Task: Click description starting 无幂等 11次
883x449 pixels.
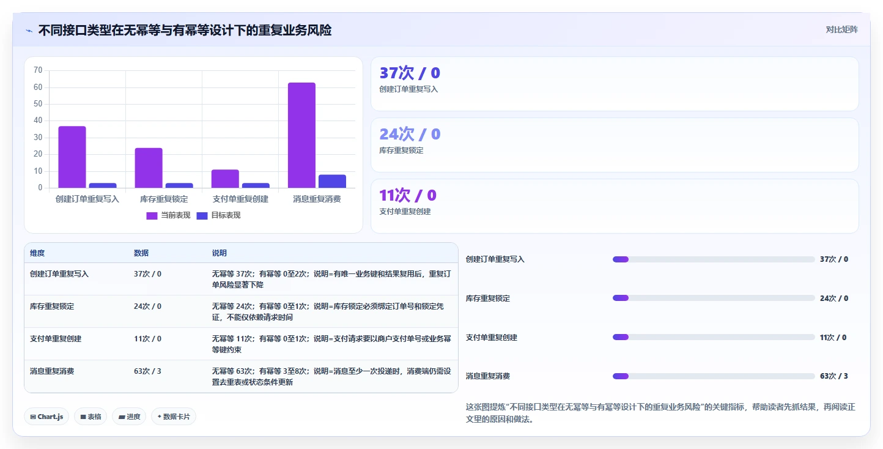Action: click(331, 344)
